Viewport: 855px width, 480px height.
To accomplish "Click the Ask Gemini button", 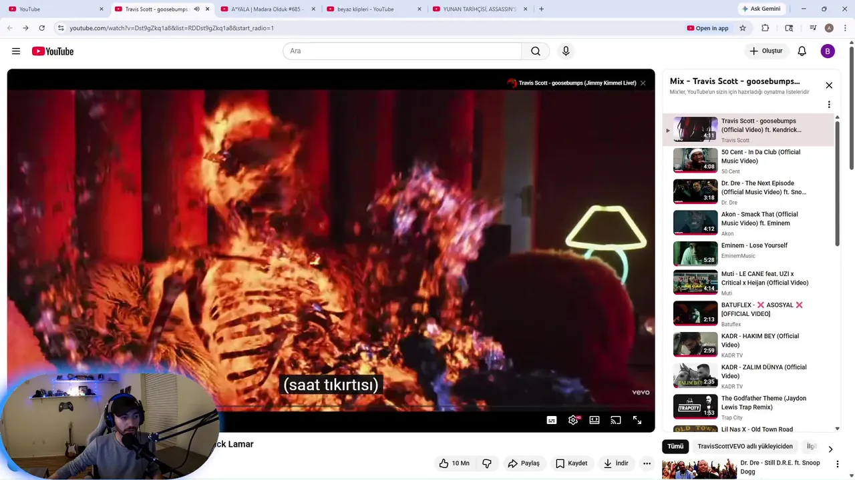I will coord(761,9).
